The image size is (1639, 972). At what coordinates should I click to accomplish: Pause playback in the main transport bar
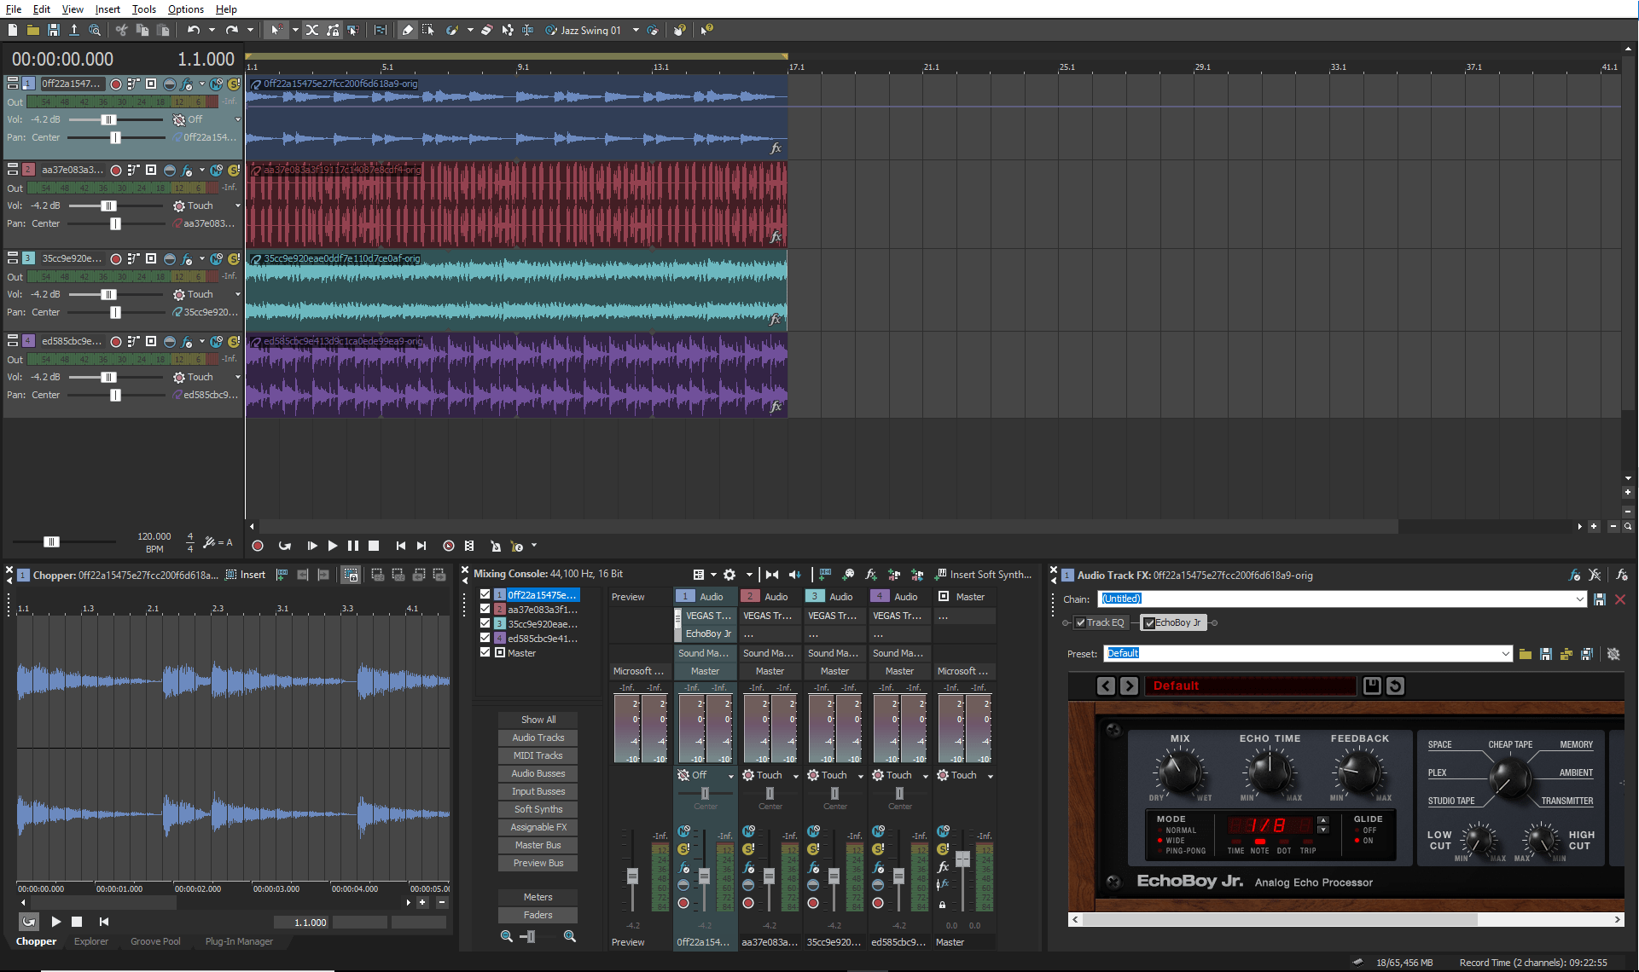tap(353, 546)
